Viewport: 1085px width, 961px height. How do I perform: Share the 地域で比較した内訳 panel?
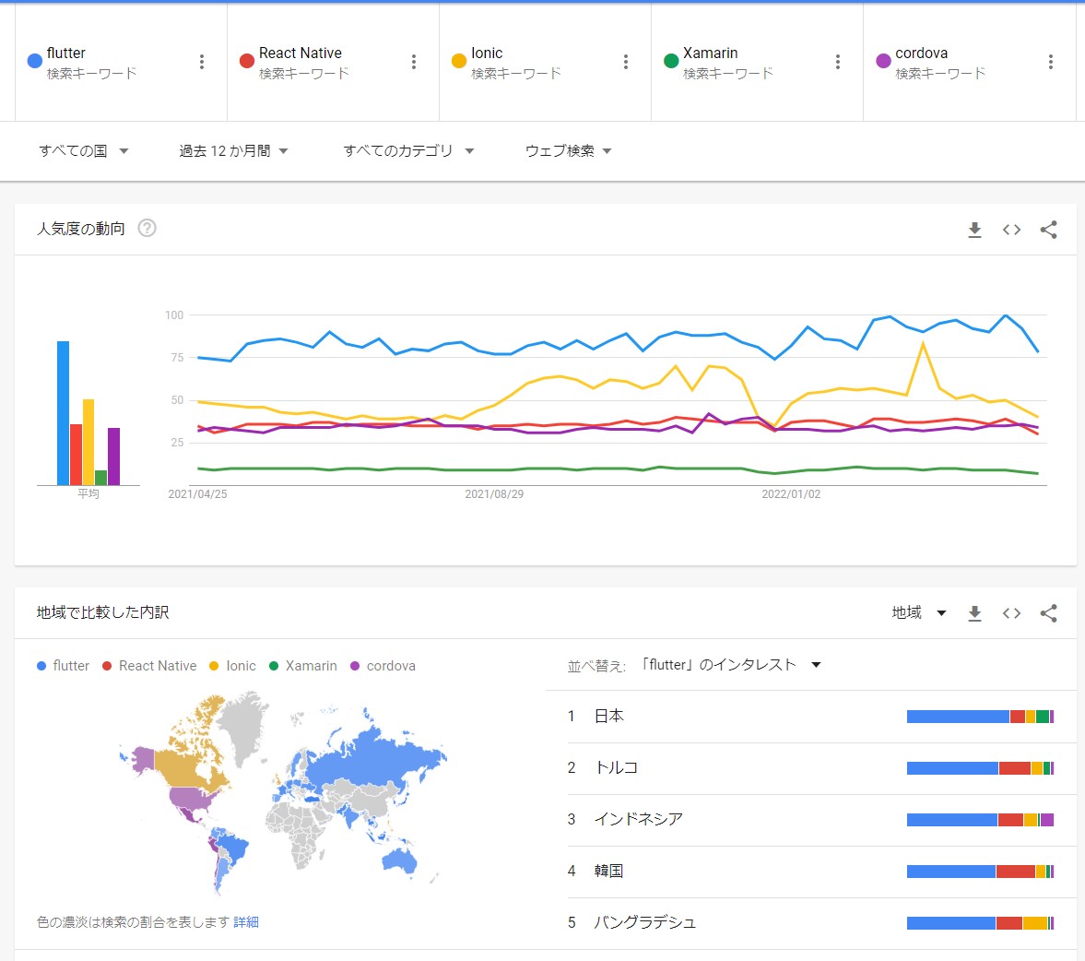[x=1048, y=612]
